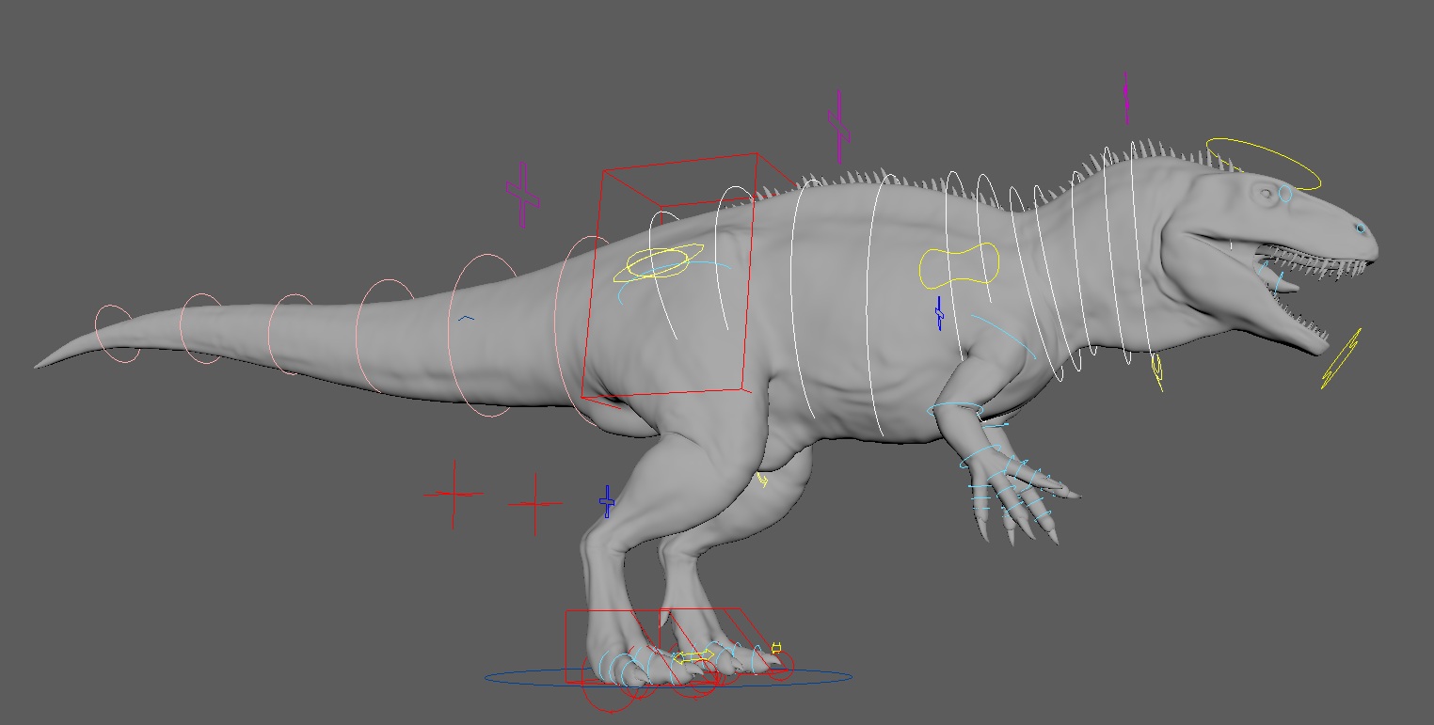1434x725 pixels.
Task: Pick the magenta control above the mid-back
Action: 838,126
